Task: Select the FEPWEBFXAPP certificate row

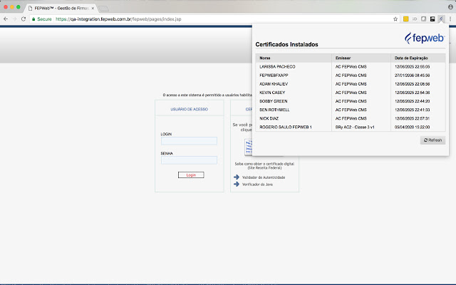Action: (351, 76)
